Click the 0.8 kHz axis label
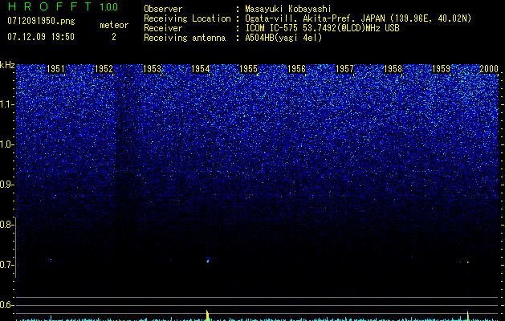 click(x=6, y=225)
